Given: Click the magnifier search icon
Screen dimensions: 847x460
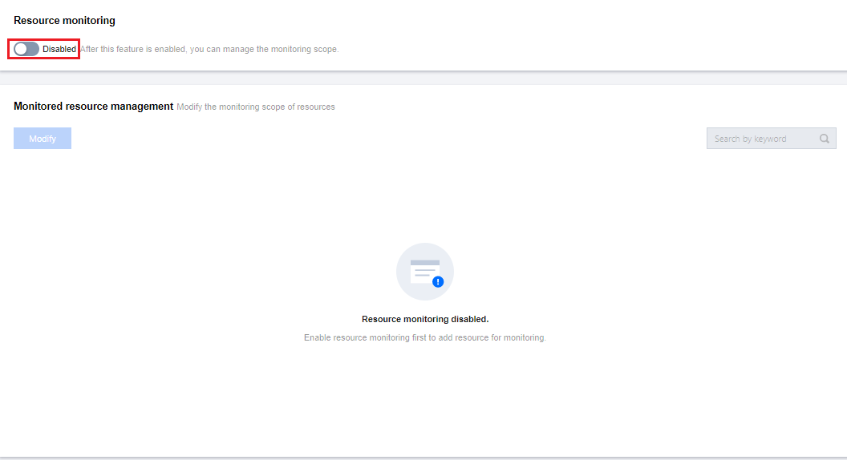Looking at the screenshot, I should click(825, 139).
